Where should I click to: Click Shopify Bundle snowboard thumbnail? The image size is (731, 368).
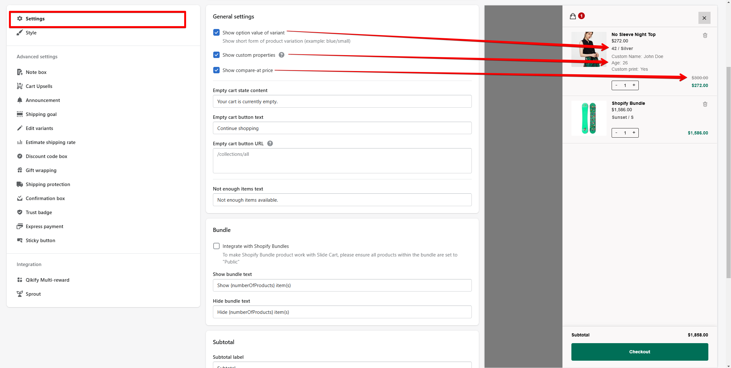point(589,118)
